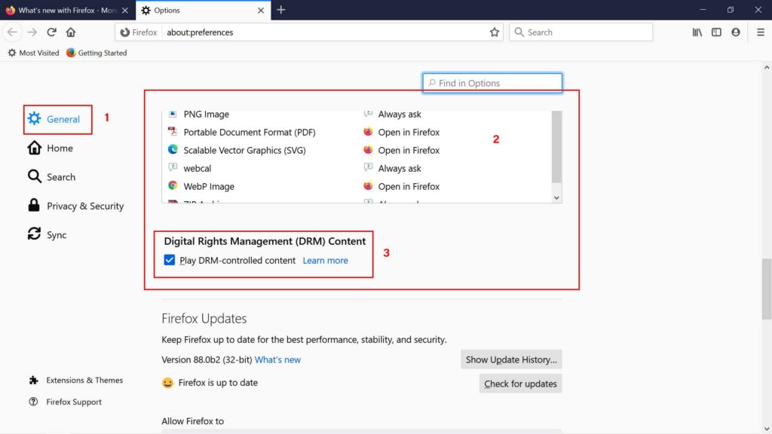Select Scalable Vector Graphics (SVG) row
This screenshot has width=772, height=434.
click(x=357, y=150)
